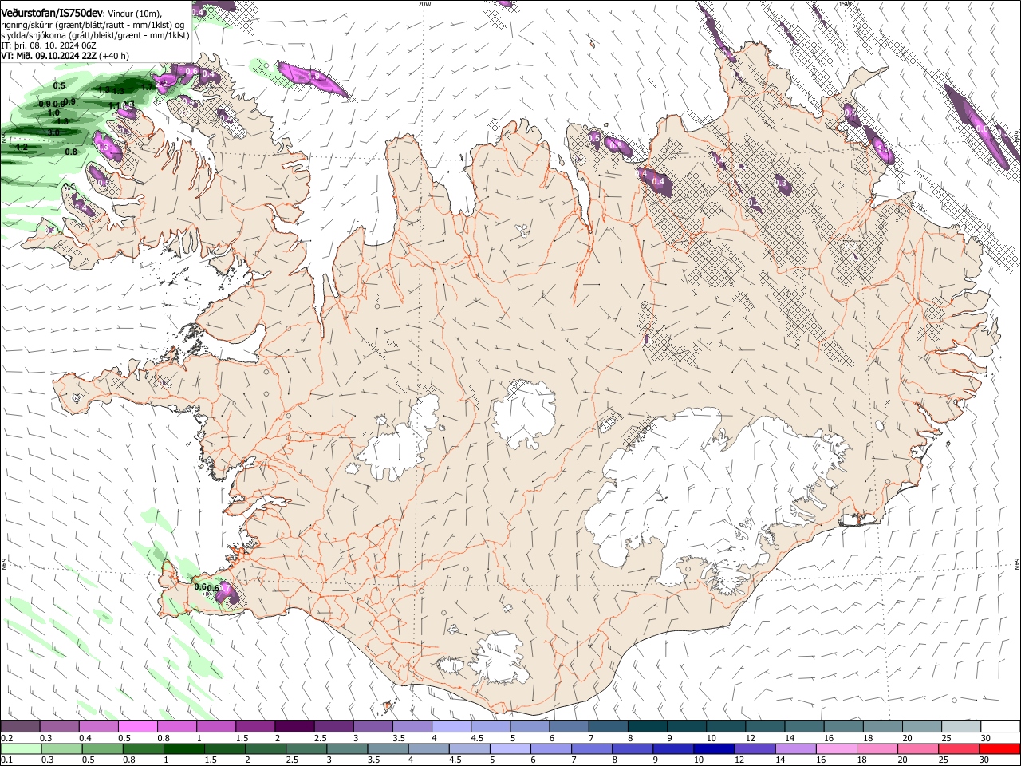Click the bright red 30 mm rain scale swatch
The image size is (1021, 766).
coord(999,748)
